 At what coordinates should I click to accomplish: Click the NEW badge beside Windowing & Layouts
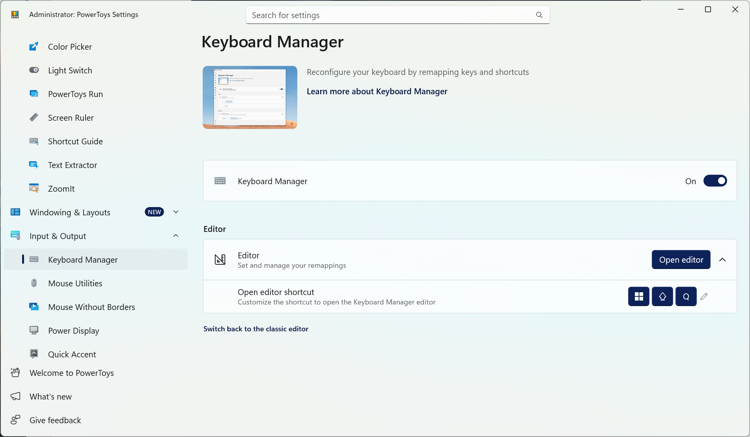154,212
